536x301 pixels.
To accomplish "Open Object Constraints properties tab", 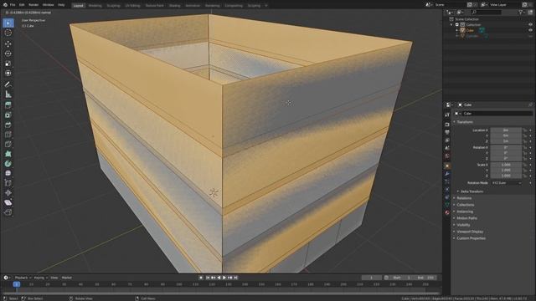I will (x=447, y=197).
